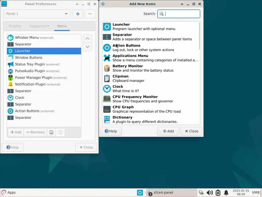Click the Window Buttons icon in items list
The width and height of the screenshot is (262, 197).
10,58
